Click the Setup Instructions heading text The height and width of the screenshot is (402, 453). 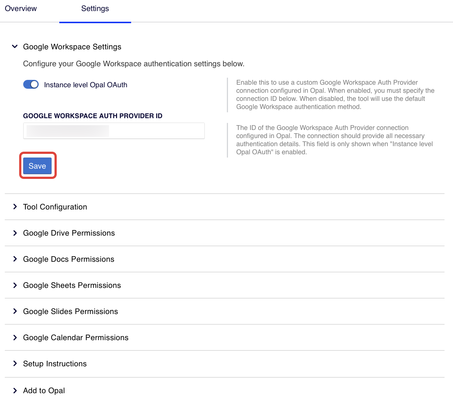point(55,364)
